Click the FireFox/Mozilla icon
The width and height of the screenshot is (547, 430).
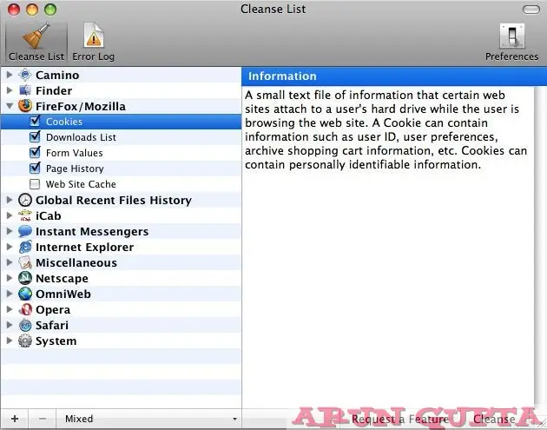click(25, 106)
